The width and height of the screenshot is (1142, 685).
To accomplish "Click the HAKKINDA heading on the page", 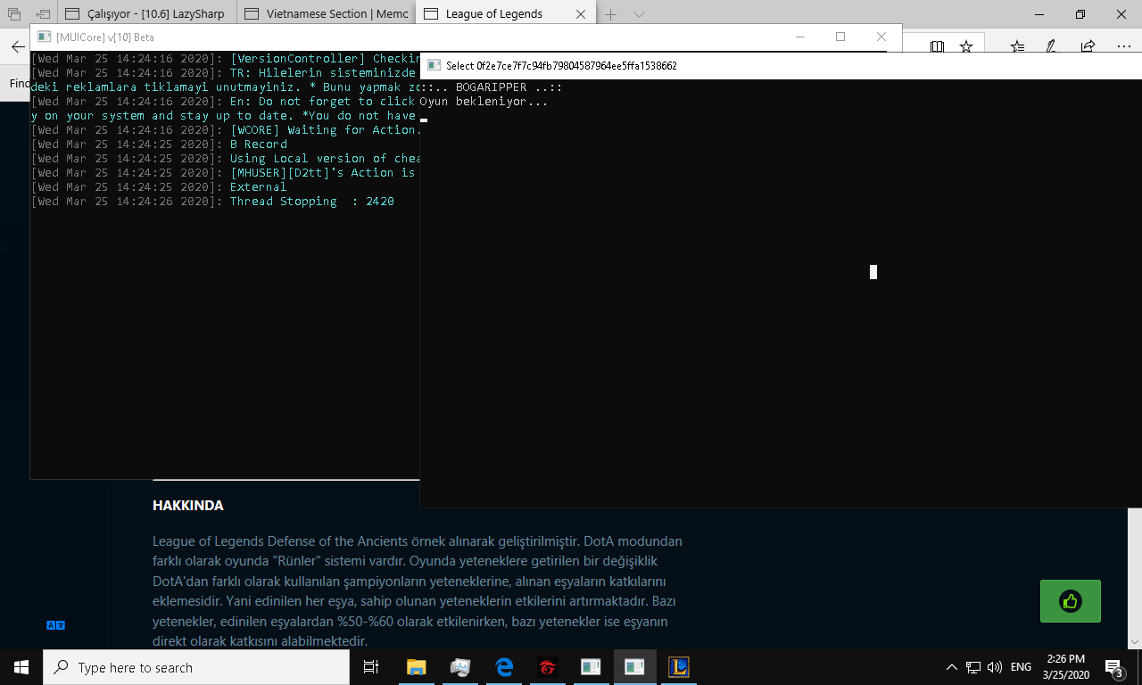I will point(188,506).
